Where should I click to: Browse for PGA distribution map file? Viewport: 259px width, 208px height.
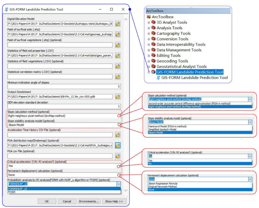click(x=118, y=145)
